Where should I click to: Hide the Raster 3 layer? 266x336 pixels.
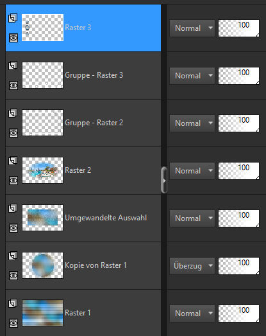click(13, 38)
